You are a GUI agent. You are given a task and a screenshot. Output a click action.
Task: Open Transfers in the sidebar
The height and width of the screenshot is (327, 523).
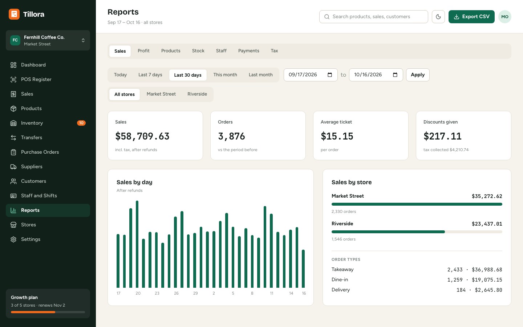pyautogui.click(x=48, y=138)
